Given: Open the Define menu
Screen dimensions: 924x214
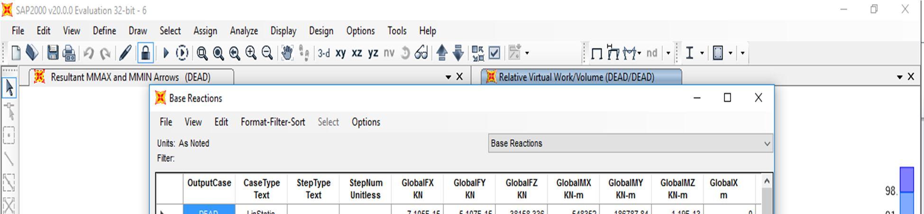Looking at the screenshot, I should [104, 31].
